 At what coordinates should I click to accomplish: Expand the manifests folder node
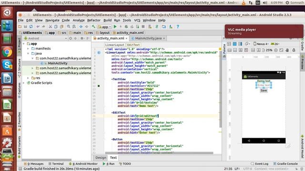28,48
